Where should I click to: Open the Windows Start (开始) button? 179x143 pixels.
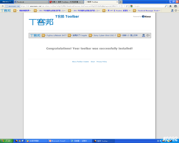pos(7,141)
